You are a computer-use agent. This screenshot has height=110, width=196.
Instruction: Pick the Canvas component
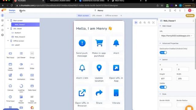[x=10, y=88]
